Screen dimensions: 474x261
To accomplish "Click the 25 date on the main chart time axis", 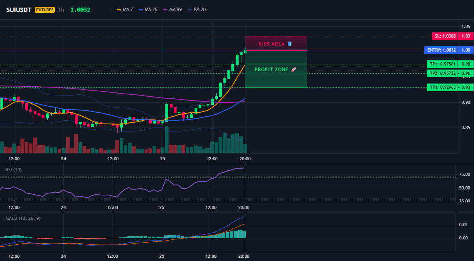I will pos(162,159).
